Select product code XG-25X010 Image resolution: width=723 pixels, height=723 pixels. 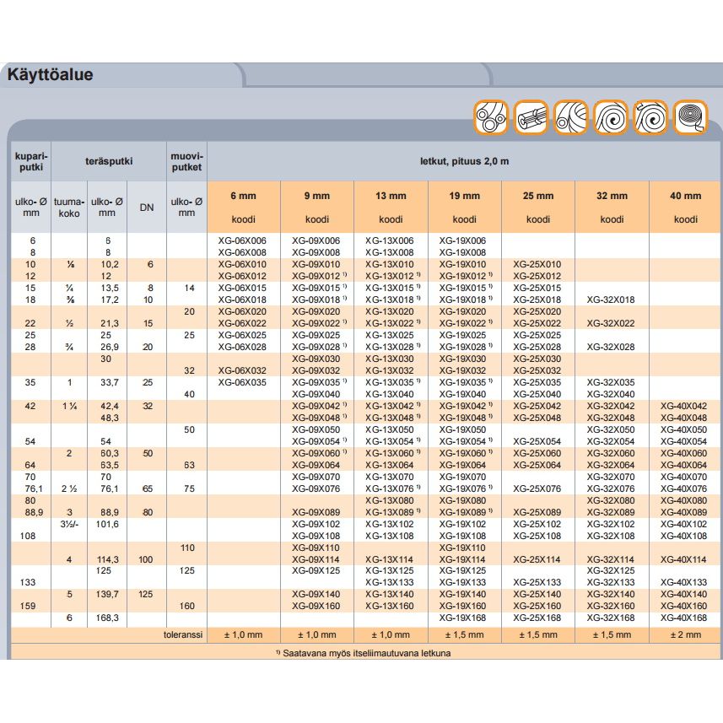(x=537, y=264)
